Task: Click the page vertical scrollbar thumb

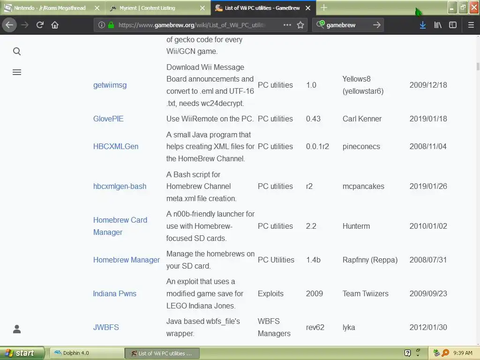Action: point(478,67)
